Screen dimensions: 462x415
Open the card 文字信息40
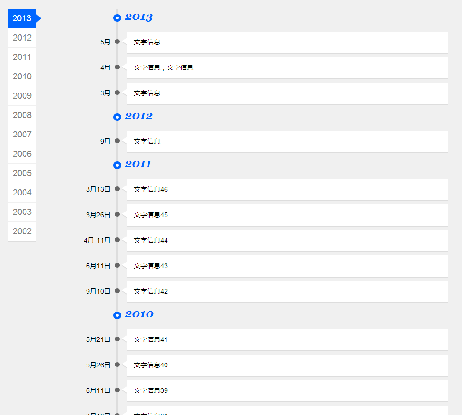[x=288, y=365]
